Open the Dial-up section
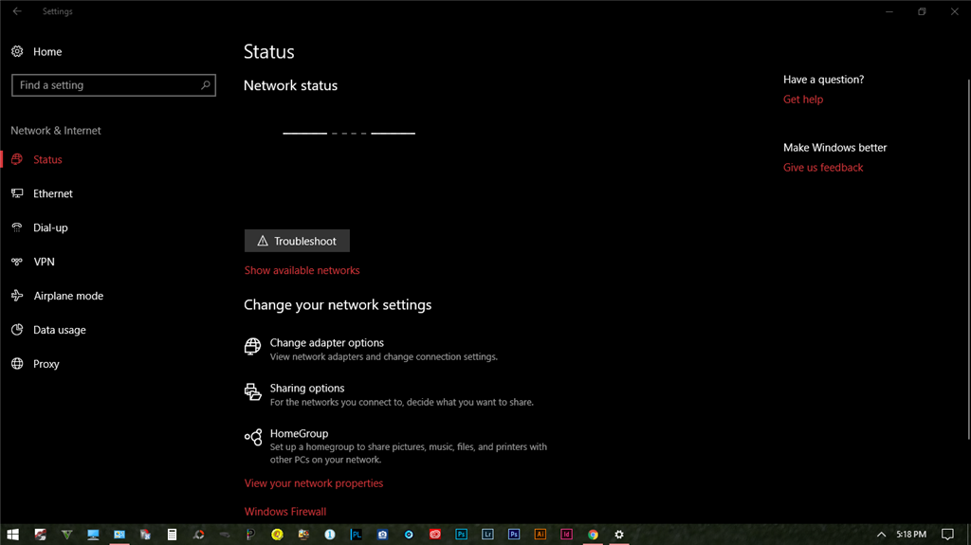 tap(50, 227)
